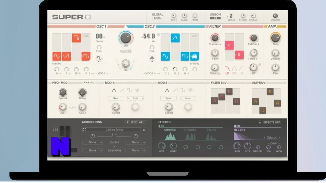Viewport: 326px width, 183px height.
Task: Click the Amp Env S sustain slider
Action: 270,91
